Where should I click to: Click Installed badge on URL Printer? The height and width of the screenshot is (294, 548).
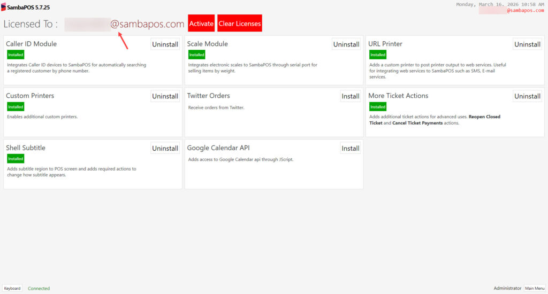(x=378, y=55)
